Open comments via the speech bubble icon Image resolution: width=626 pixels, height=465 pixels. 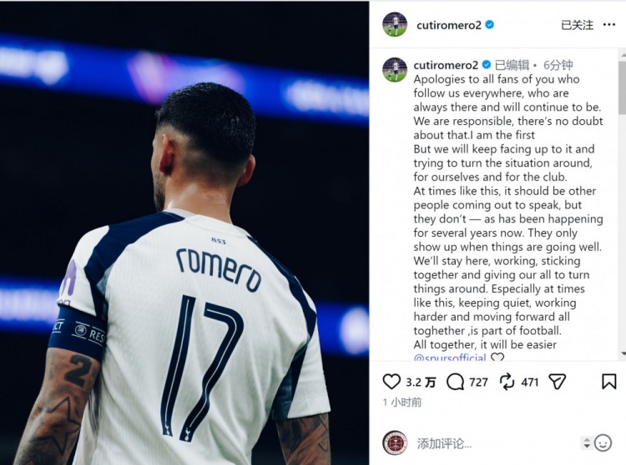455,382
